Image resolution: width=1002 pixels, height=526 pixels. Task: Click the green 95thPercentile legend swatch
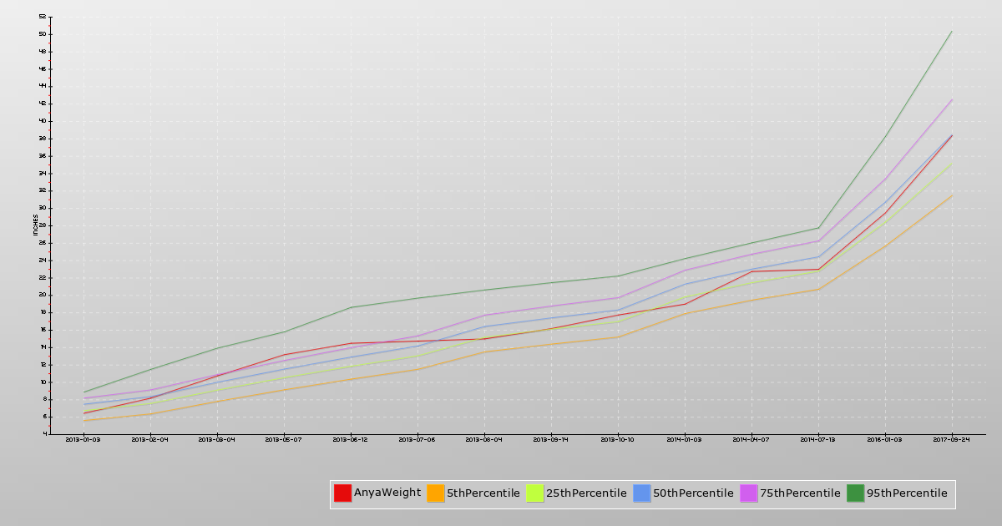click(855, 493)
